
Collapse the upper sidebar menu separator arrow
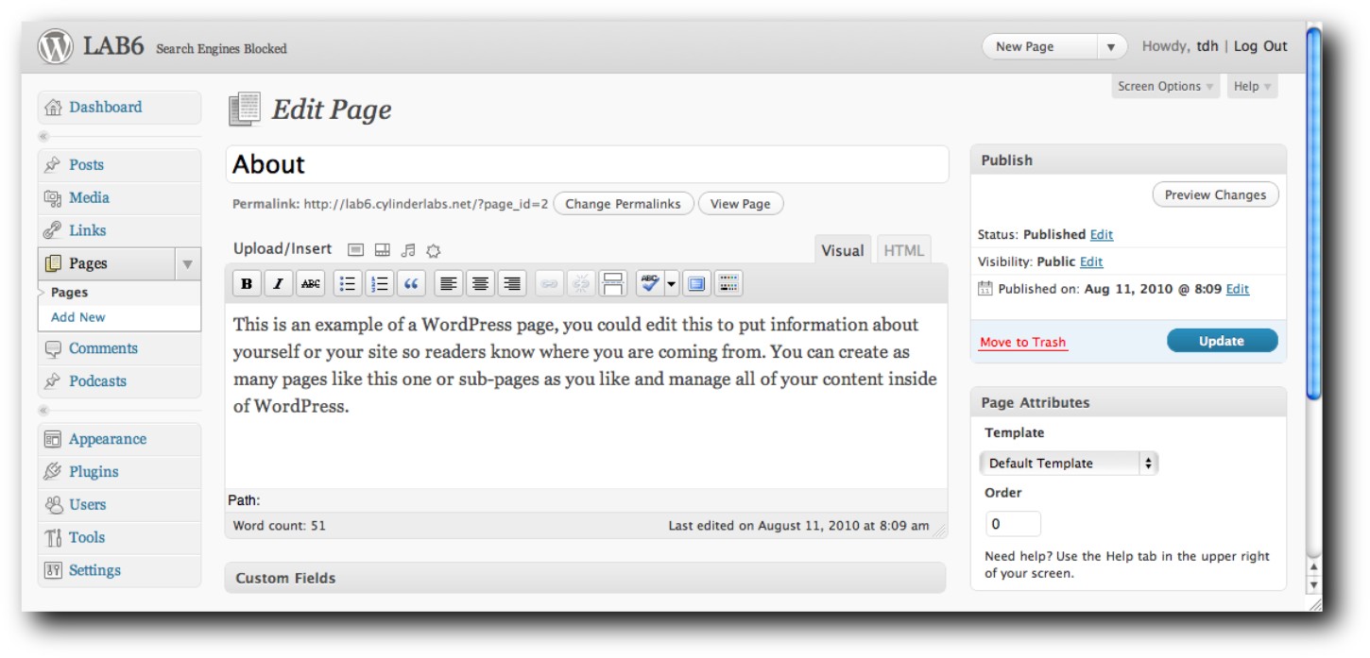point(43,136)
